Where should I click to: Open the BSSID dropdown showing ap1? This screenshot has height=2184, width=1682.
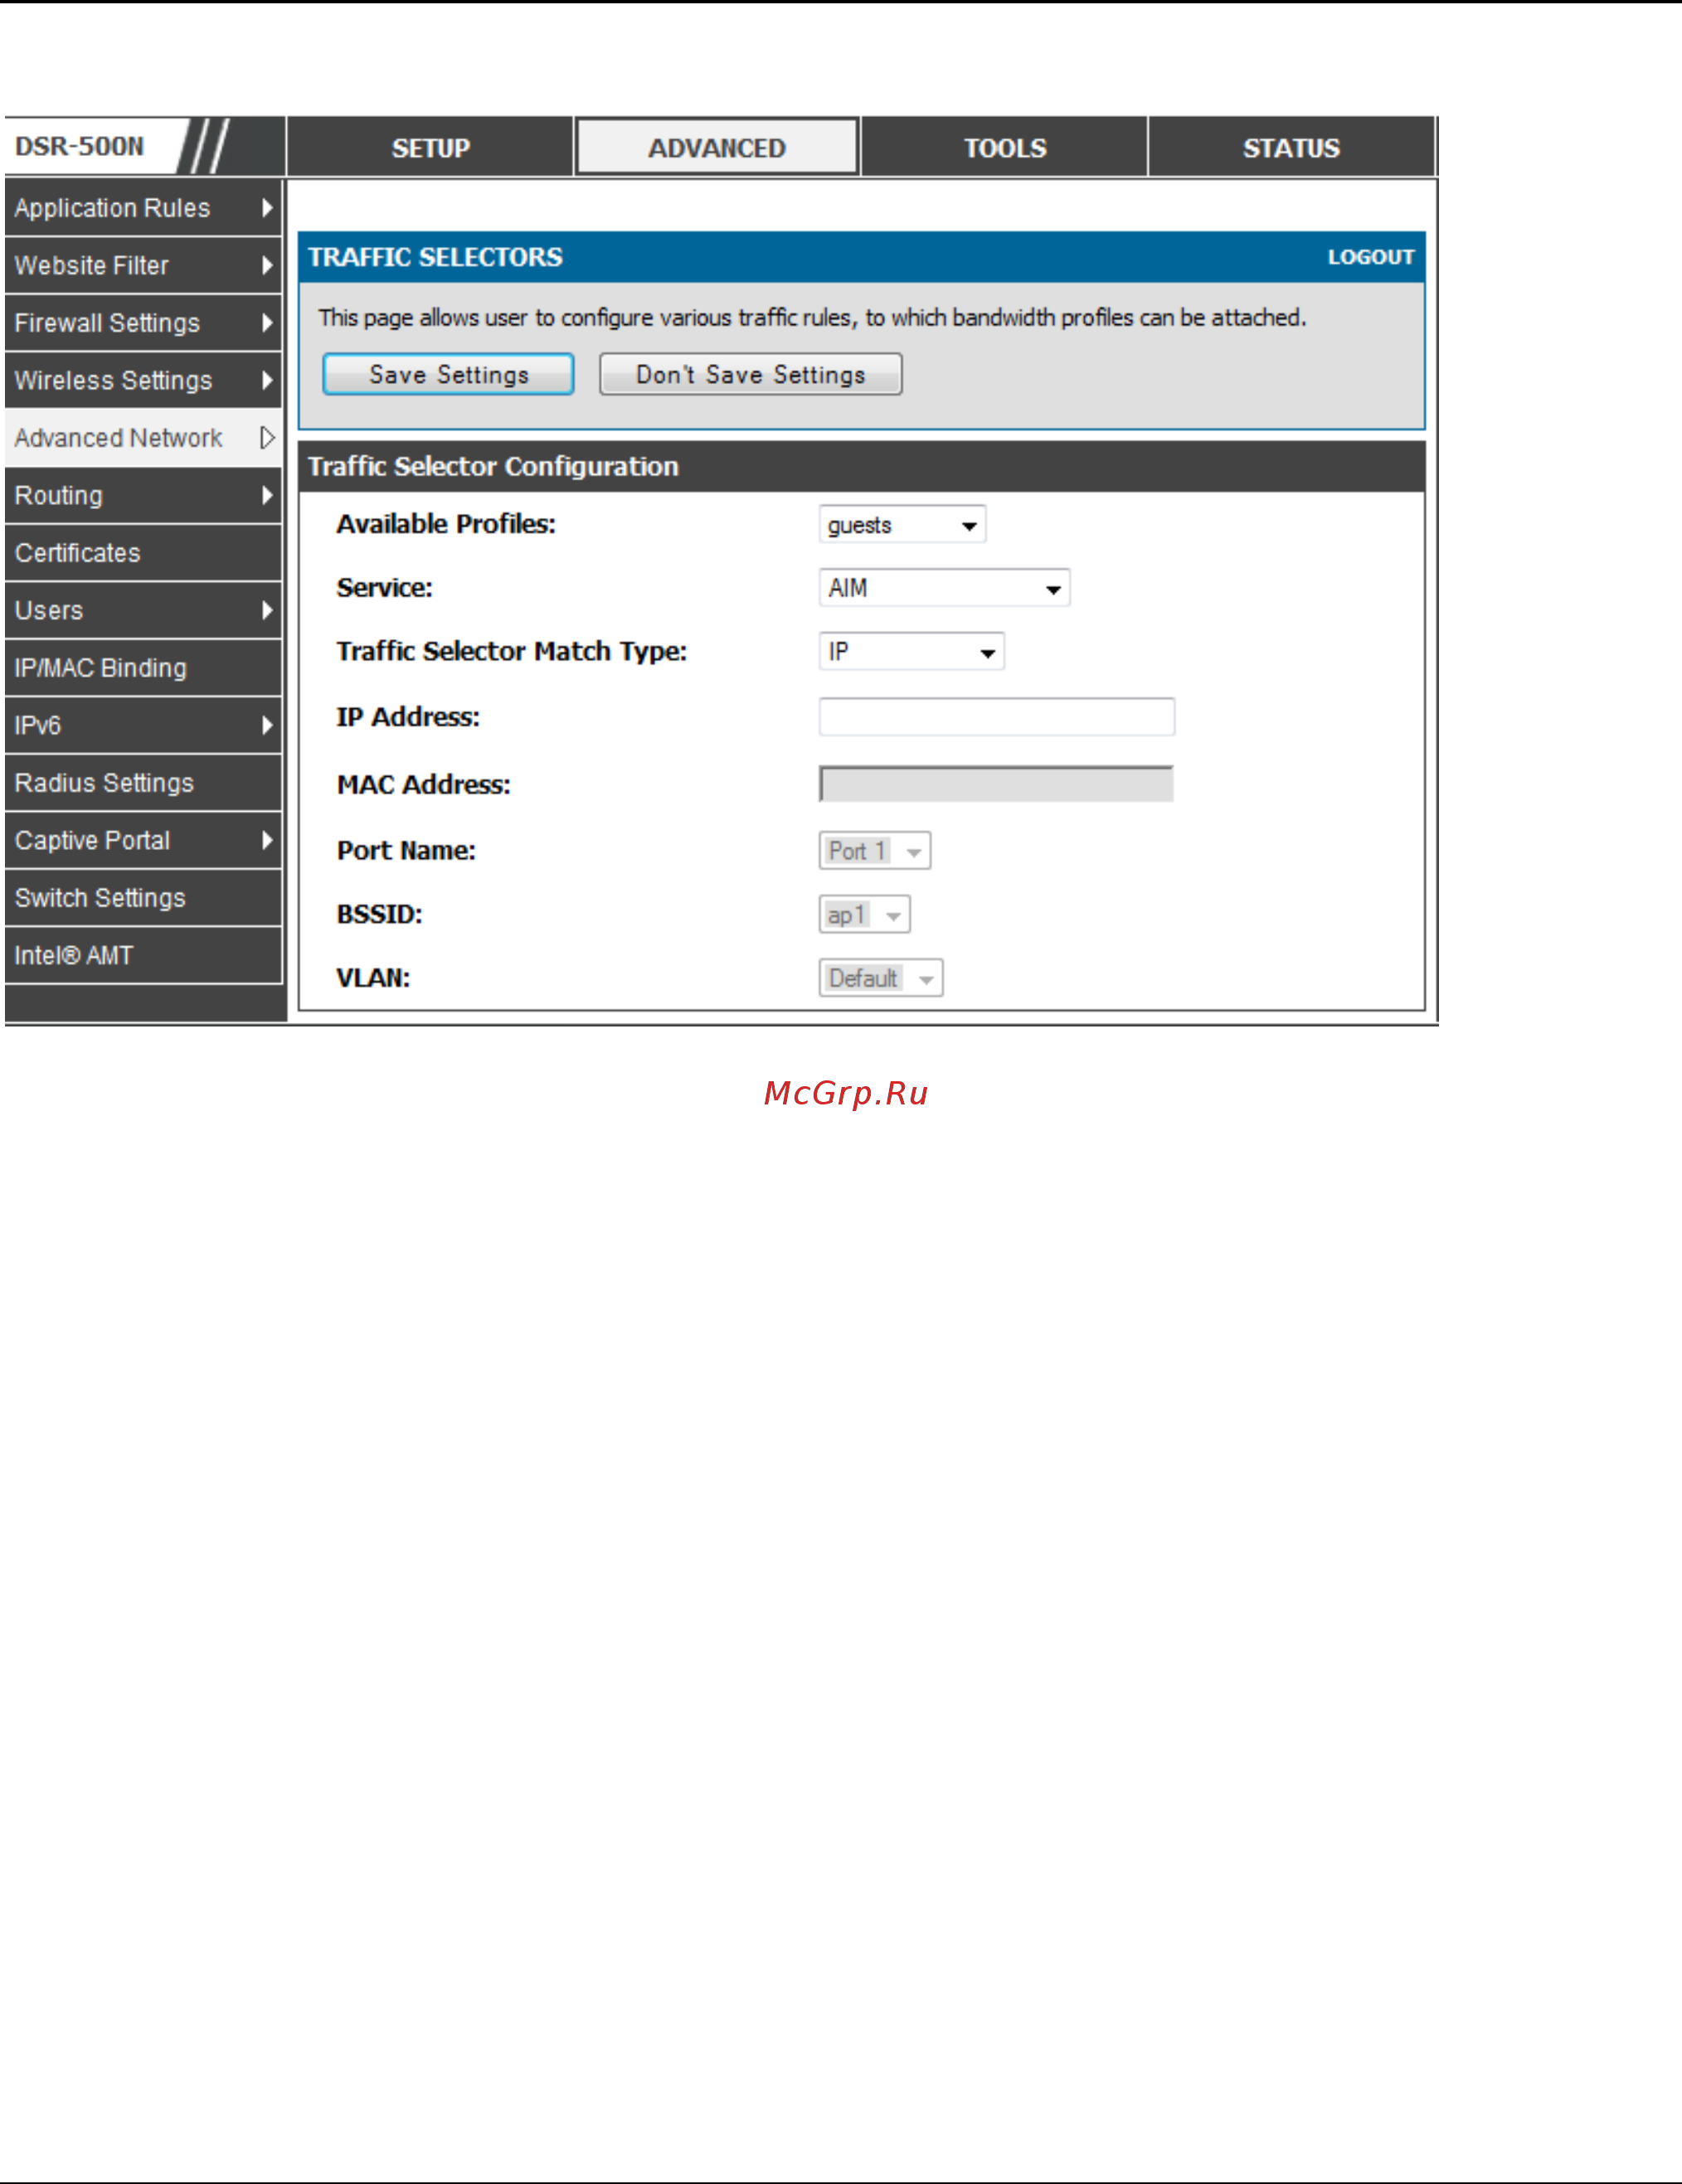(864, 915)
